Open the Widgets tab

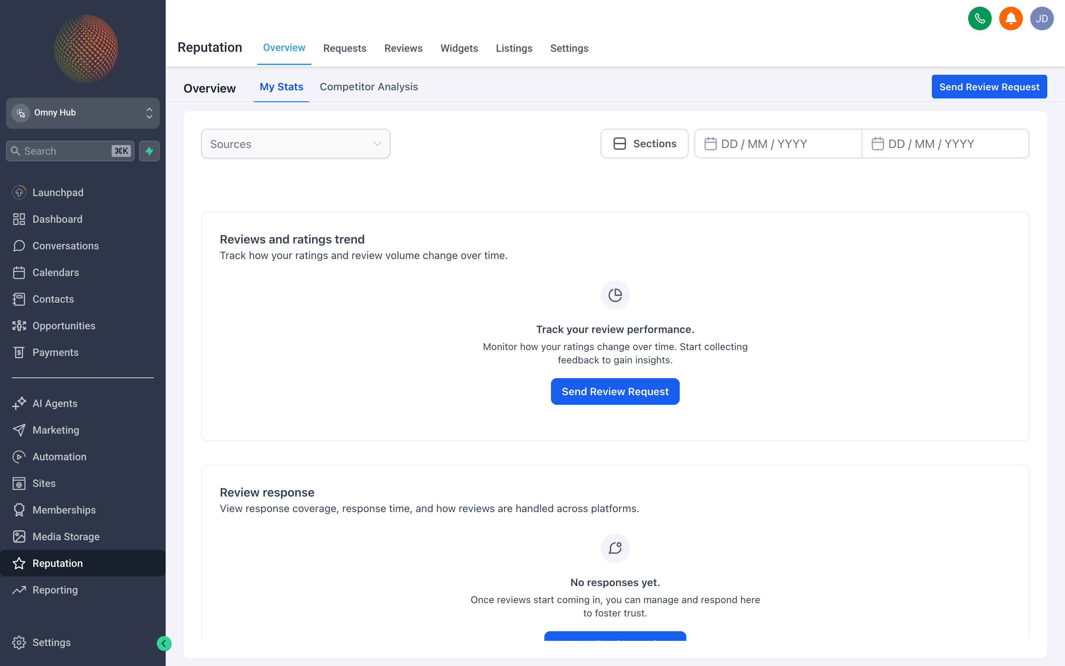pyautogui.click(x=459, y=48)
